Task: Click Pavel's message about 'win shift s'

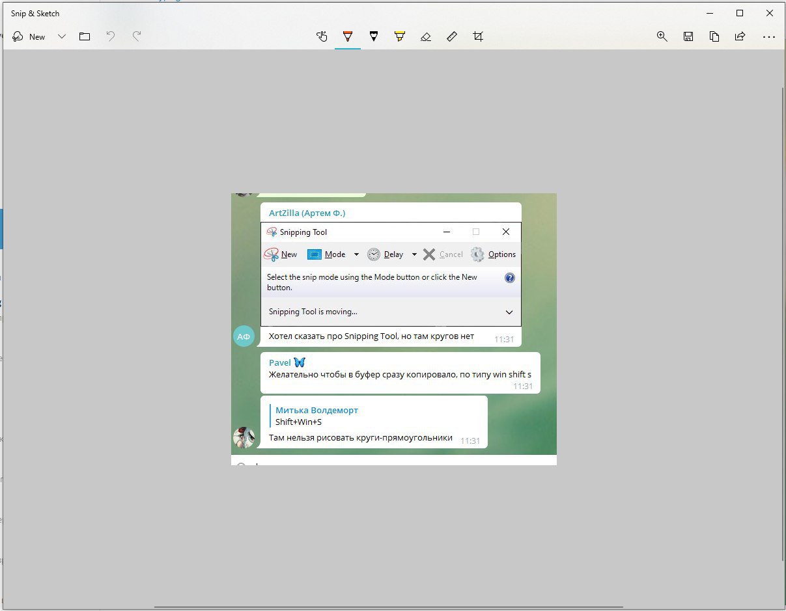Action: [400, 375]
